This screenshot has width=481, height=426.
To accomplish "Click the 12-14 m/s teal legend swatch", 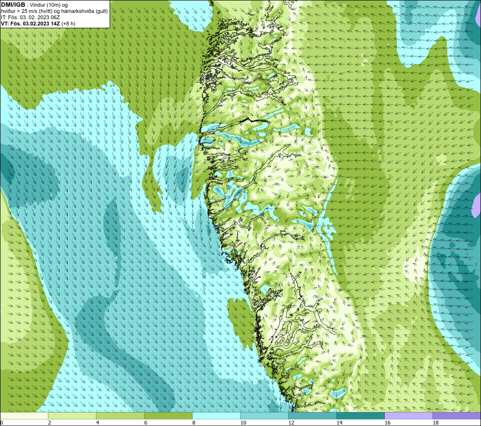I will (x=312, y=416).
